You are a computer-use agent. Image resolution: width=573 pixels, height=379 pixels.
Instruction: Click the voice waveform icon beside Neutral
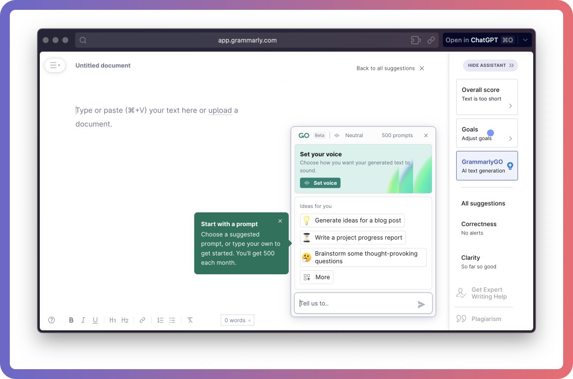point(337,135)
